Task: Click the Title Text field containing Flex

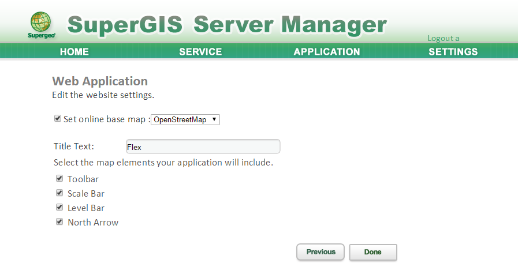Action: 203,146
